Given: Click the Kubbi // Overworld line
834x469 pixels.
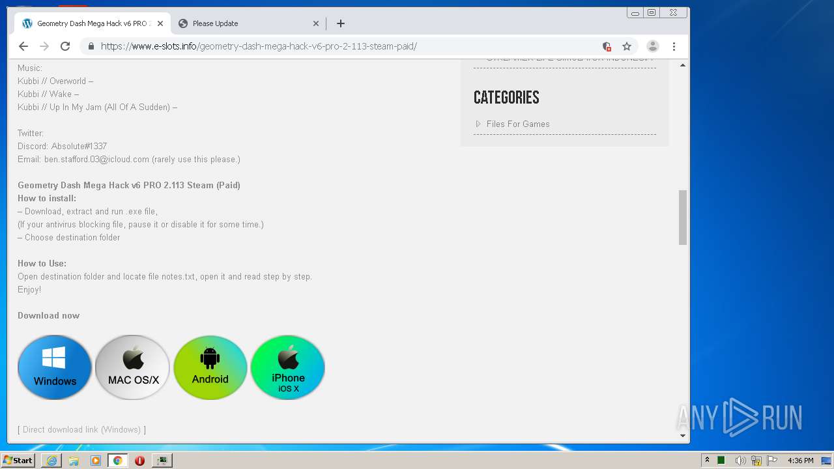Looking at the screenshot, I should coord(55,81).
